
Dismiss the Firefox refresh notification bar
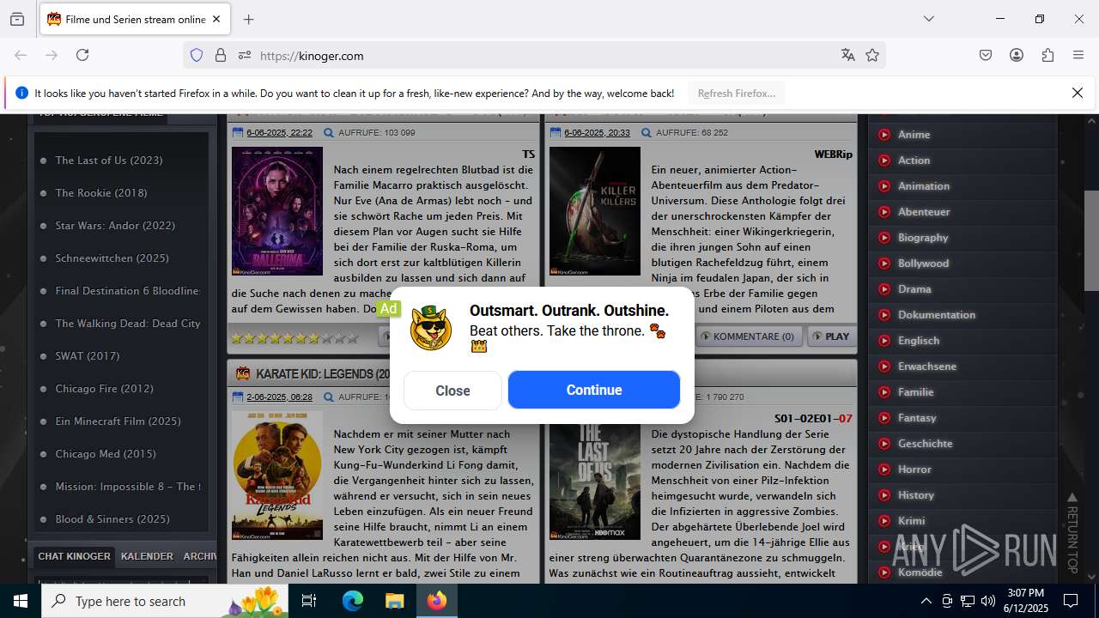1078,93
